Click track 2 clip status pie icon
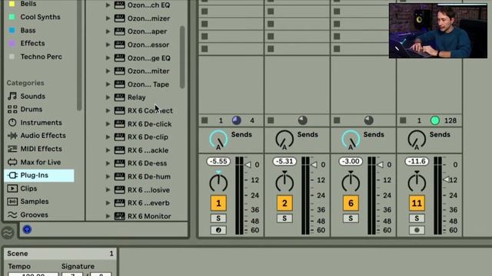492x276 pixels. [302, 120]
